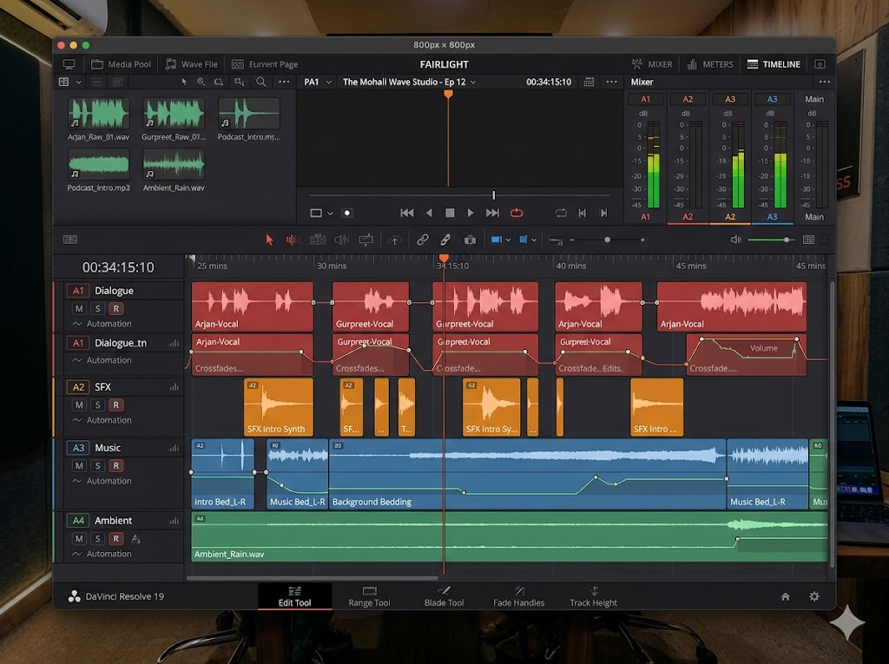Click the timecode grid icon next to 00:34:15:10
Viewport: 889px width, 664px height.
tap(589, 82)
